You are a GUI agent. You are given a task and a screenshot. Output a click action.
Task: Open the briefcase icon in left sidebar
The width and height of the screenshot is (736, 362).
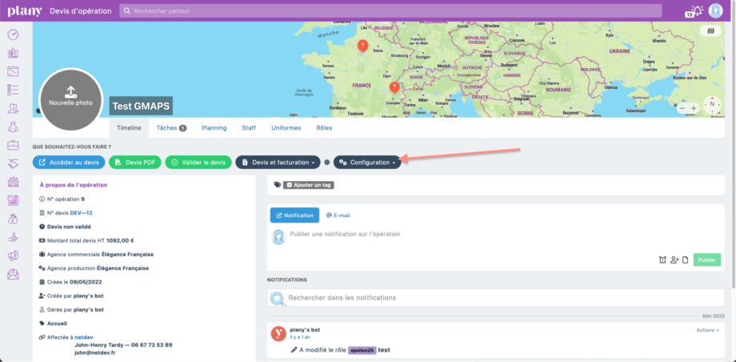click(x=13, y=145)
